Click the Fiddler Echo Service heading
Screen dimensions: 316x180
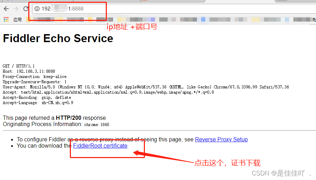tap(58, 38)
